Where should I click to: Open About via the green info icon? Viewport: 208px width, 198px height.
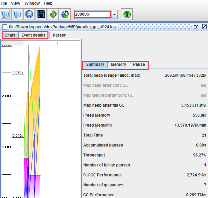pyautogui.click(x=127, y=14)
